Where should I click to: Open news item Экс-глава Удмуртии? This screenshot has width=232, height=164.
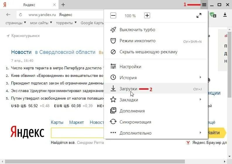(x=57, y=91)
